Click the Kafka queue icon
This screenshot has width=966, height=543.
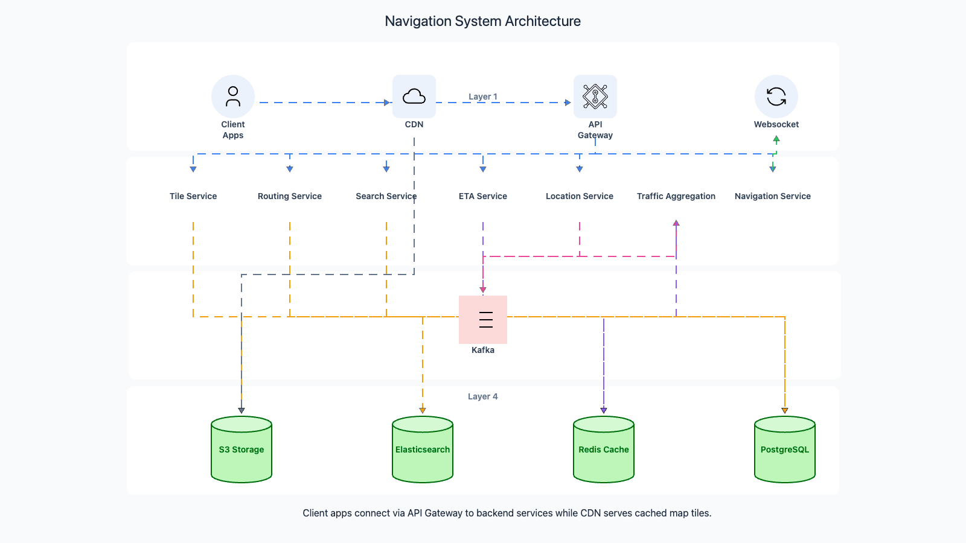click(x=483, y=320)
